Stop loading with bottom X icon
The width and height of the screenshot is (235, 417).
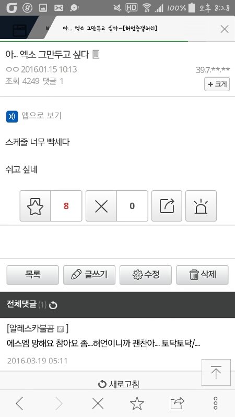[98, 403]
